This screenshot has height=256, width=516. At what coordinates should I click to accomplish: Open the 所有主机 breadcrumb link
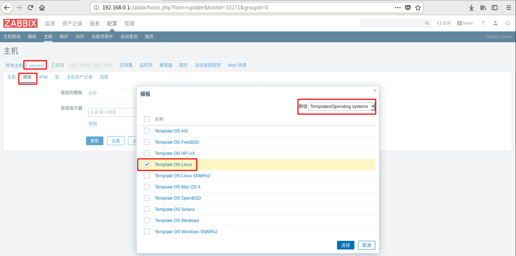pos(14,65)
